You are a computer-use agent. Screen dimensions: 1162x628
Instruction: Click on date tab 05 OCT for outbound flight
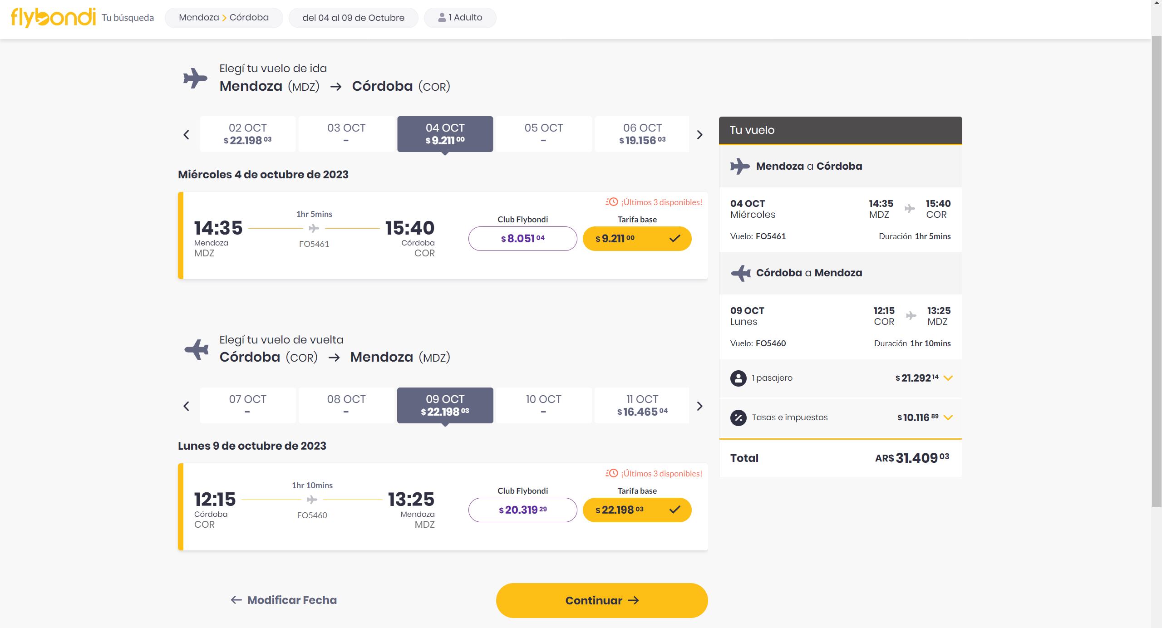(x=544, y=133)
